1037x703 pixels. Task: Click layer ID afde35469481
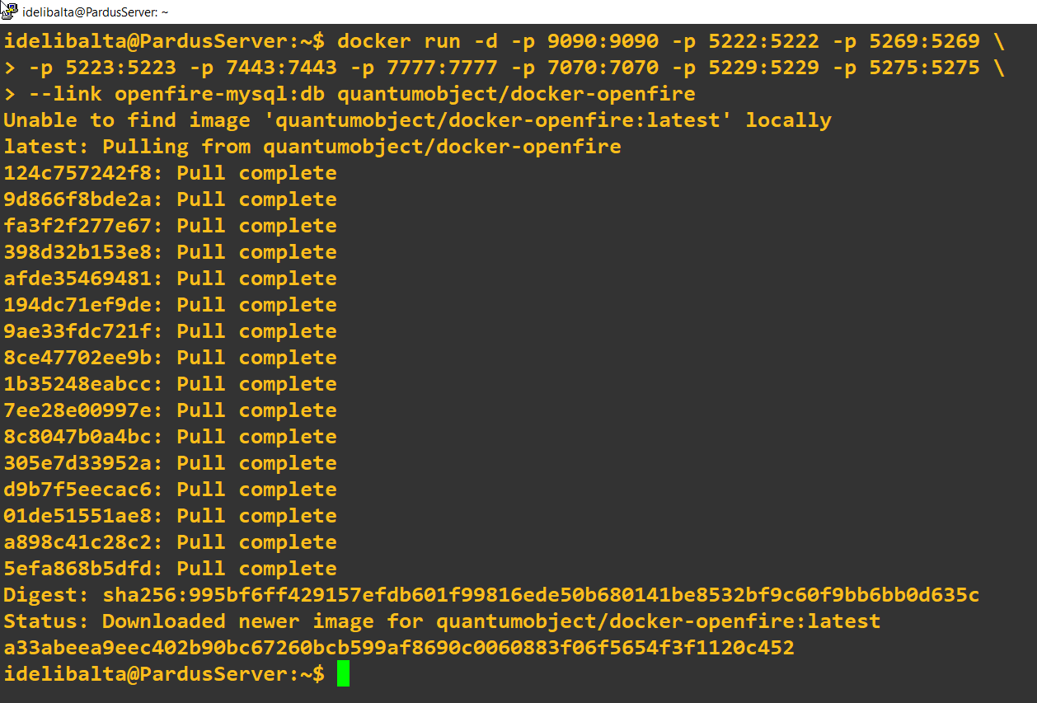click(78, 278)
